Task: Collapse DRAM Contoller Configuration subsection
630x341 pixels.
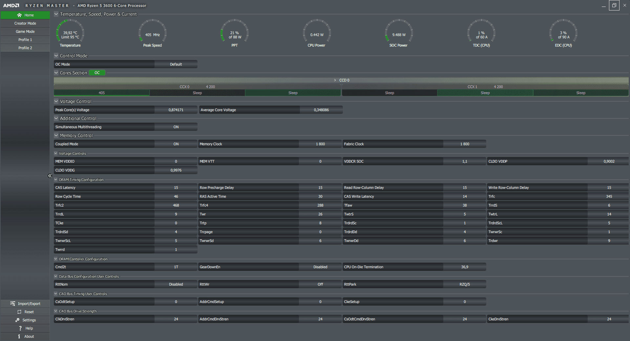Action: tap(56, 259)
